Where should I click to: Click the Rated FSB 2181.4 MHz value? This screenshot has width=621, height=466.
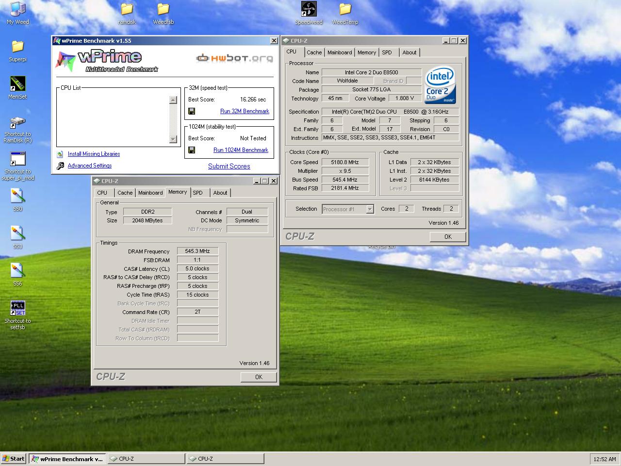click(x=345, y=188)
